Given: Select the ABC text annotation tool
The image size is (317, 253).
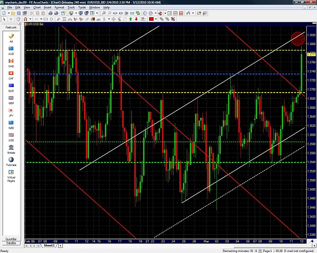Looking at the screenshot, I should [x=99, y=19].
